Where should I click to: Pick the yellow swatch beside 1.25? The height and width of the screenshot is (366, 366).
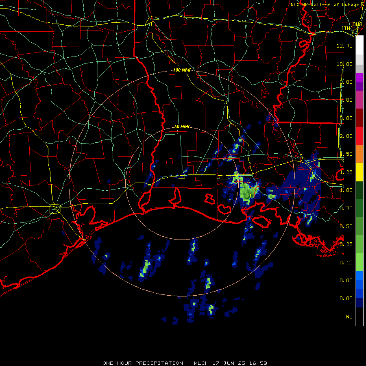coord(359,172)
